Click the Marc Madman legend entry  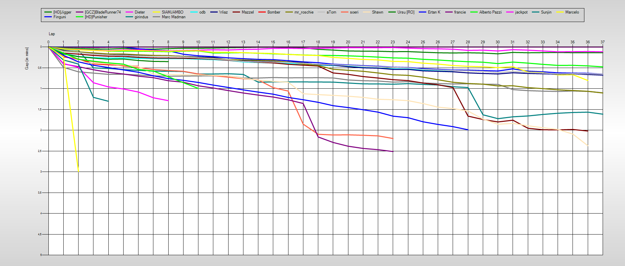click(173, 17)
